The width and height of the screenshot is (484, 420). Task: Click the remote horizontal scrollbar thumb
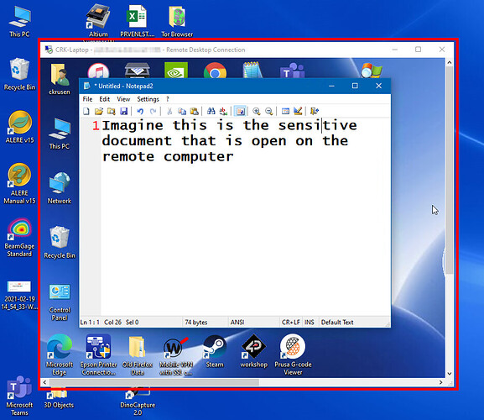154,382
